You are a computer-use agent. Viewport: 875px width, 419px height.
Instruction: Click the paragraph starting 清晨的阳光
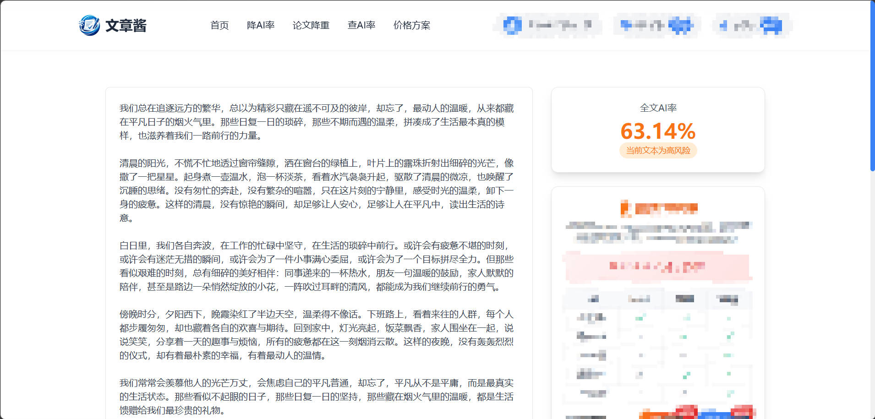(x=317, y=190)
